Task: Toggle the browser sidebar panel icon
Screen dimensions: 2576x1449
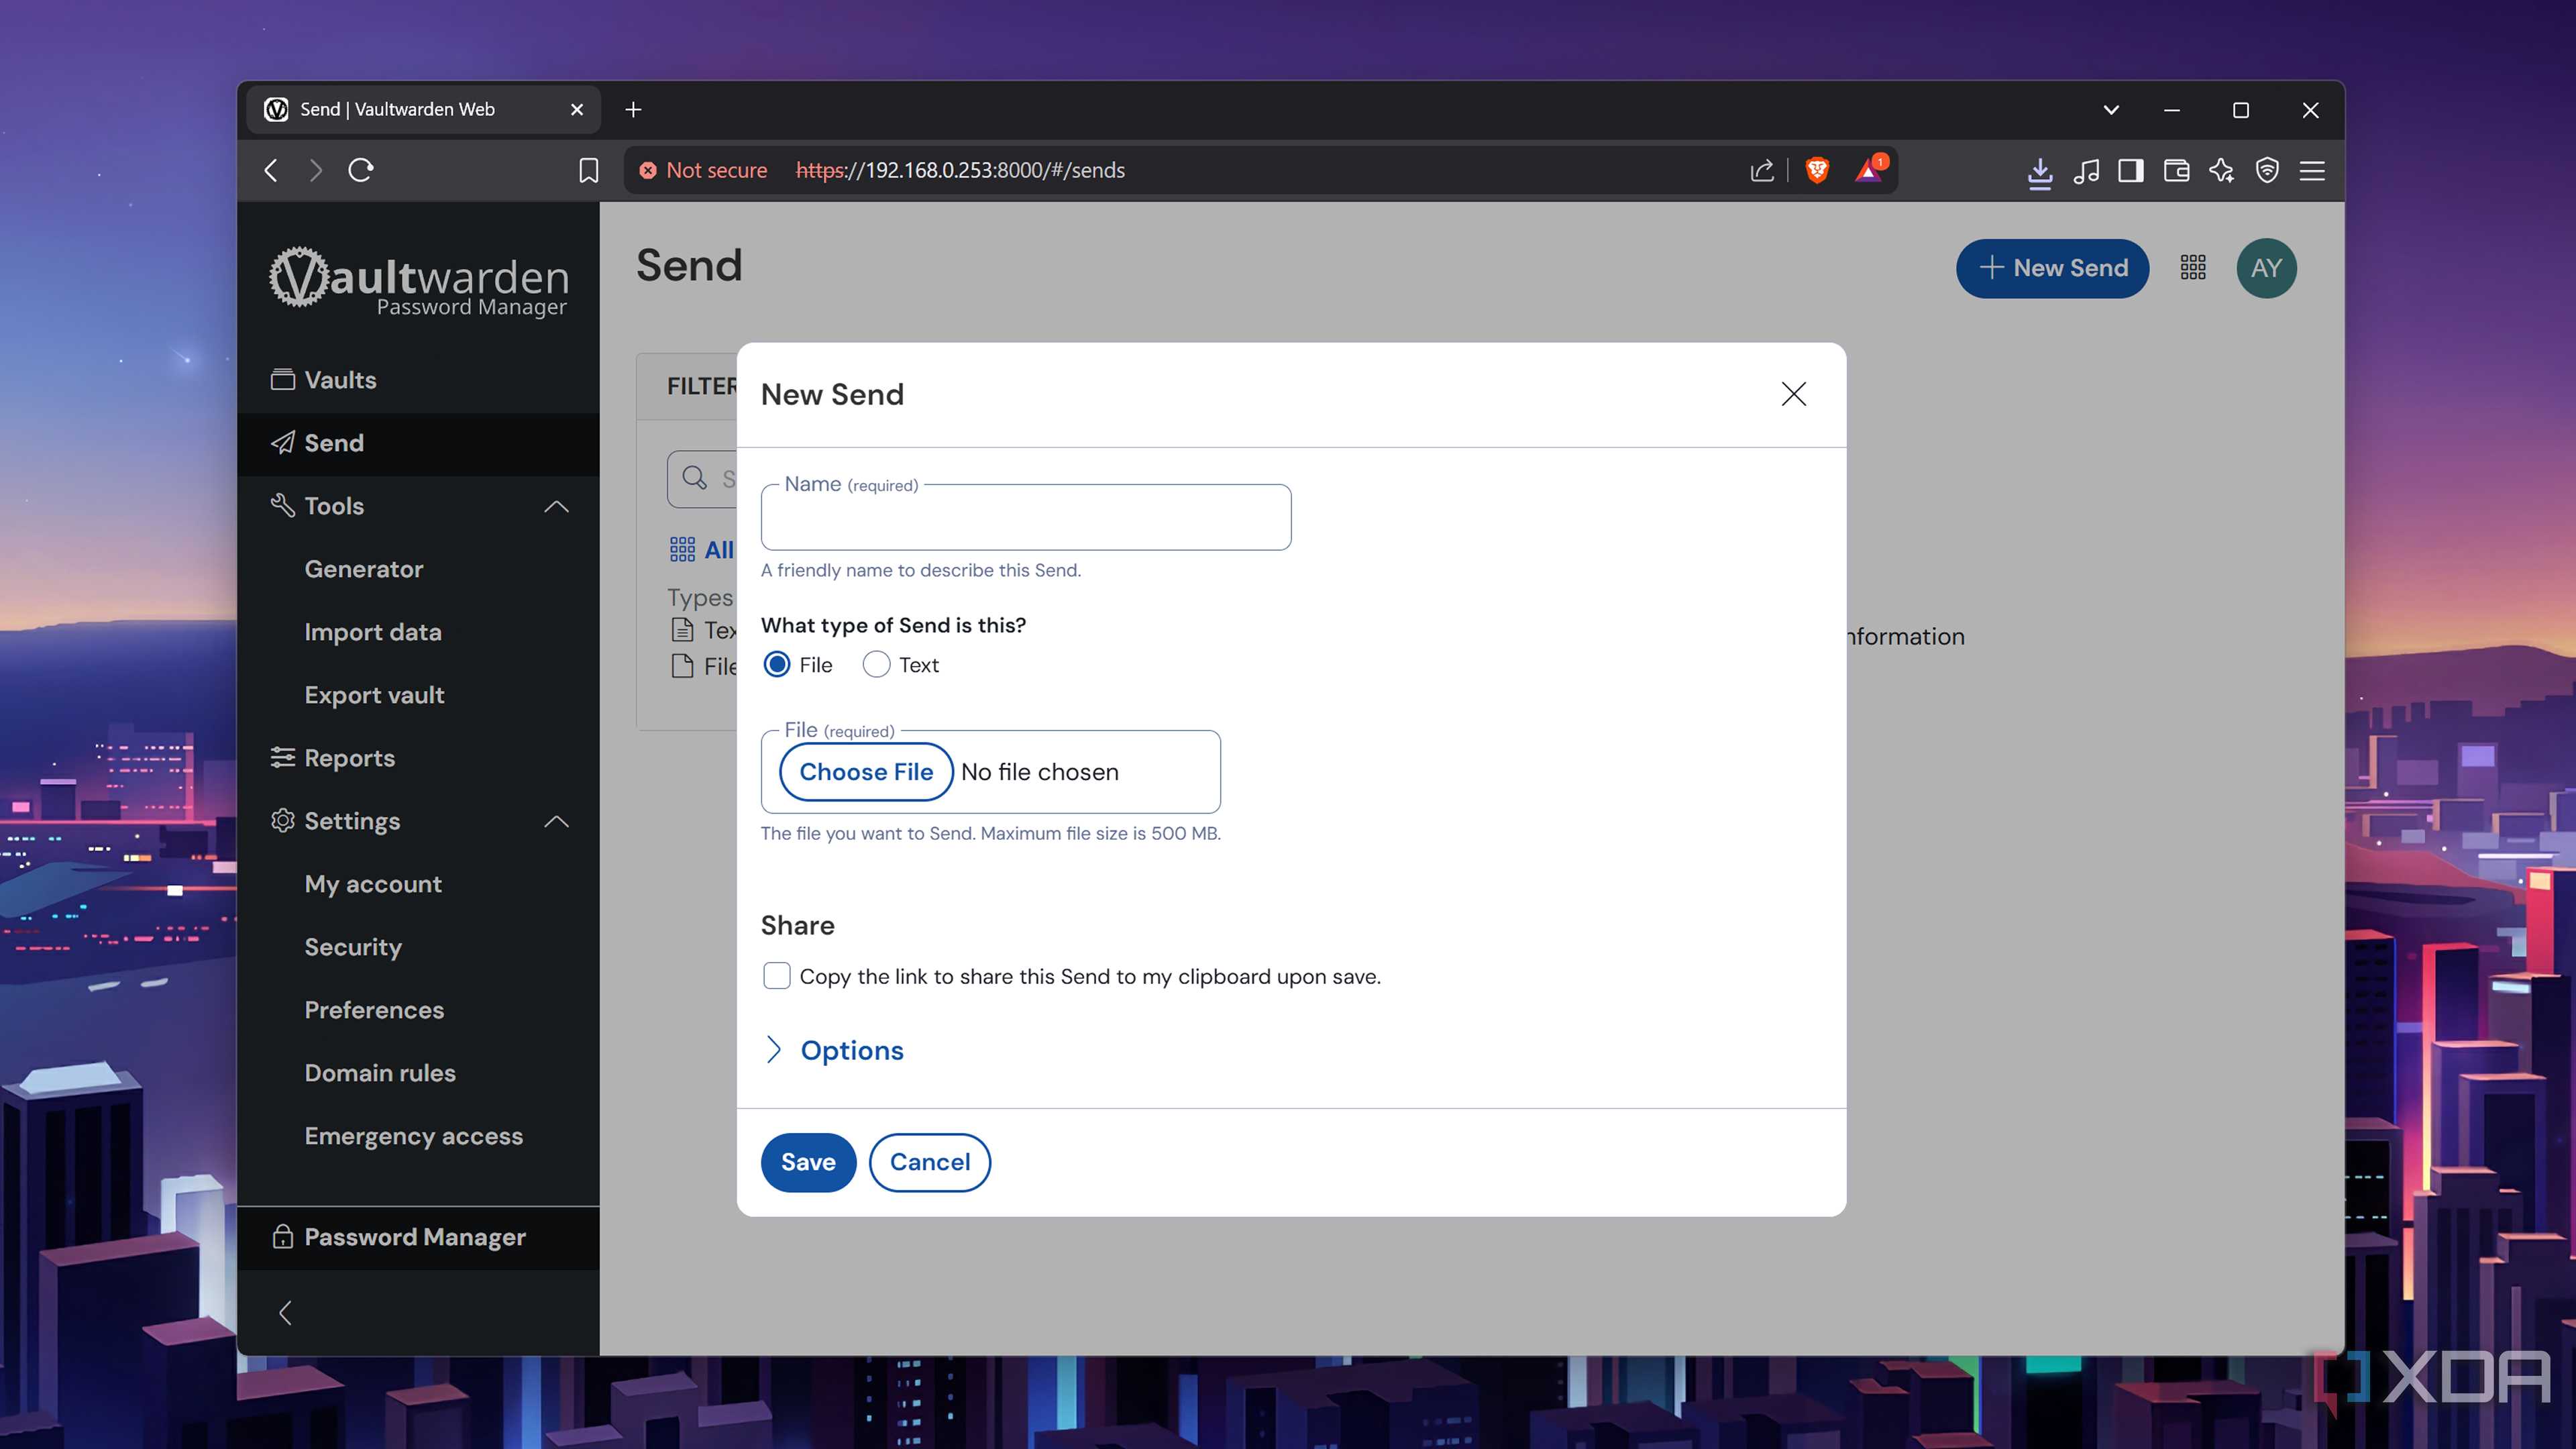Action: tap(2131, 171)
